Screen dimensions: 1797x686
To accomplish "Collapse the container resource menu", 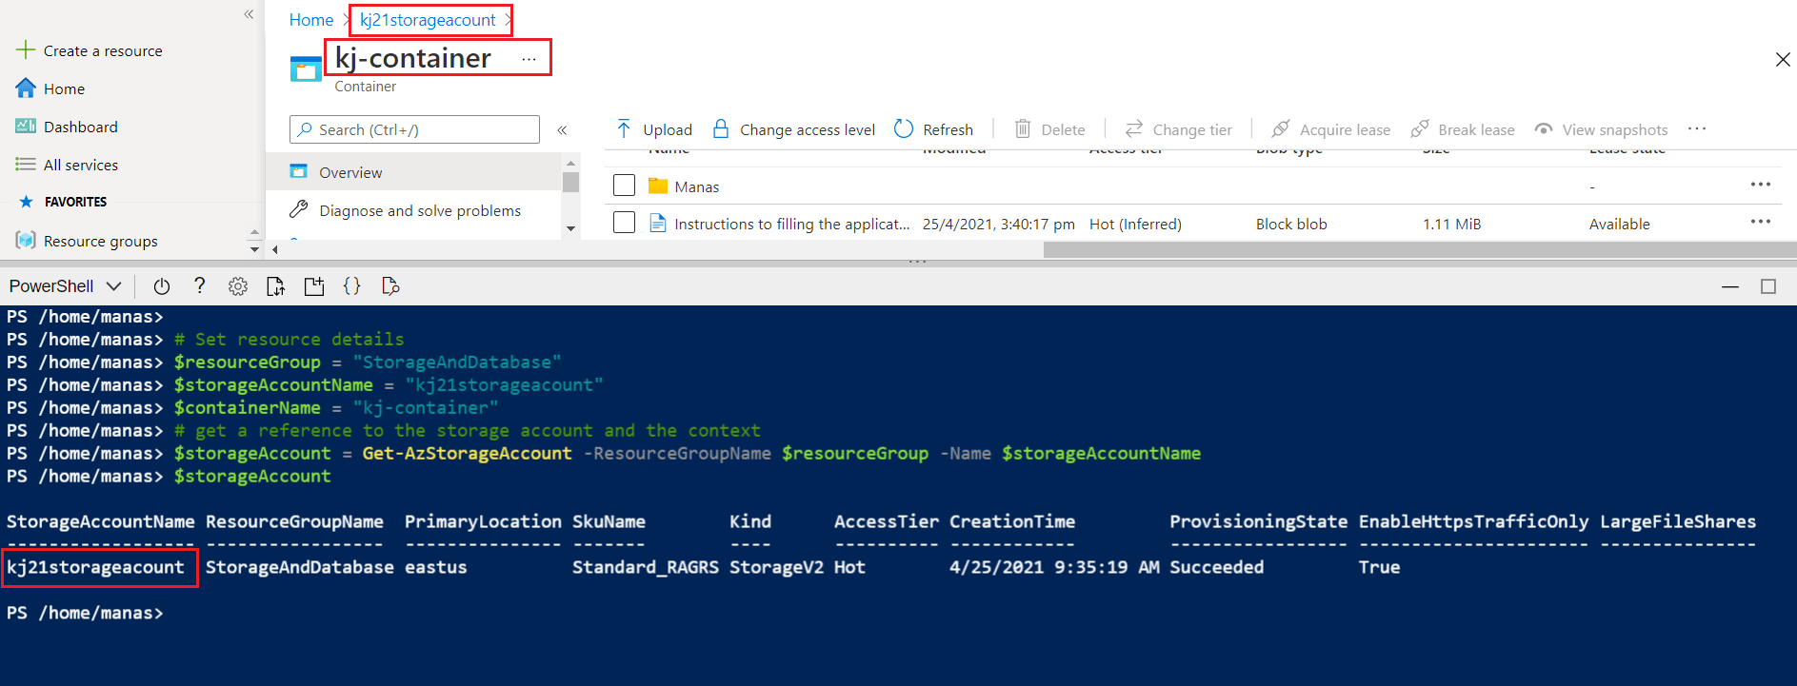I will tap(562, 129).
